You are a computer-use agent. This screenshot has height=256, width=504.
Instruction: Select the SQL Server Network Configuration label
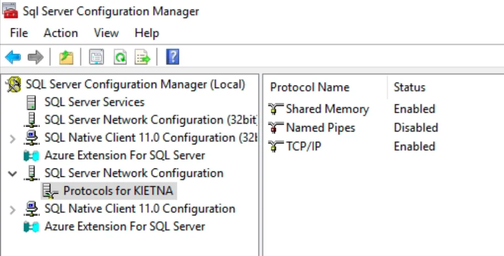tap(134, 173)
